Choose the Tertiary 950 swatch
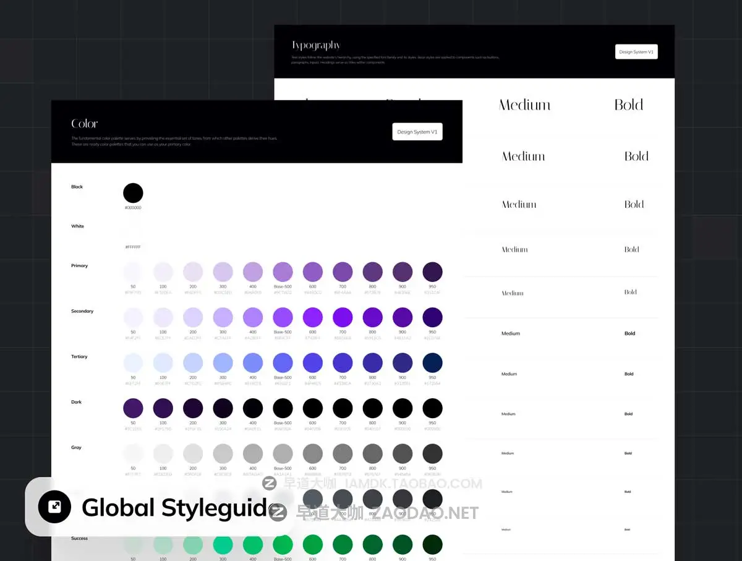Screen dimensions: 742x561 tap(432, 362)
